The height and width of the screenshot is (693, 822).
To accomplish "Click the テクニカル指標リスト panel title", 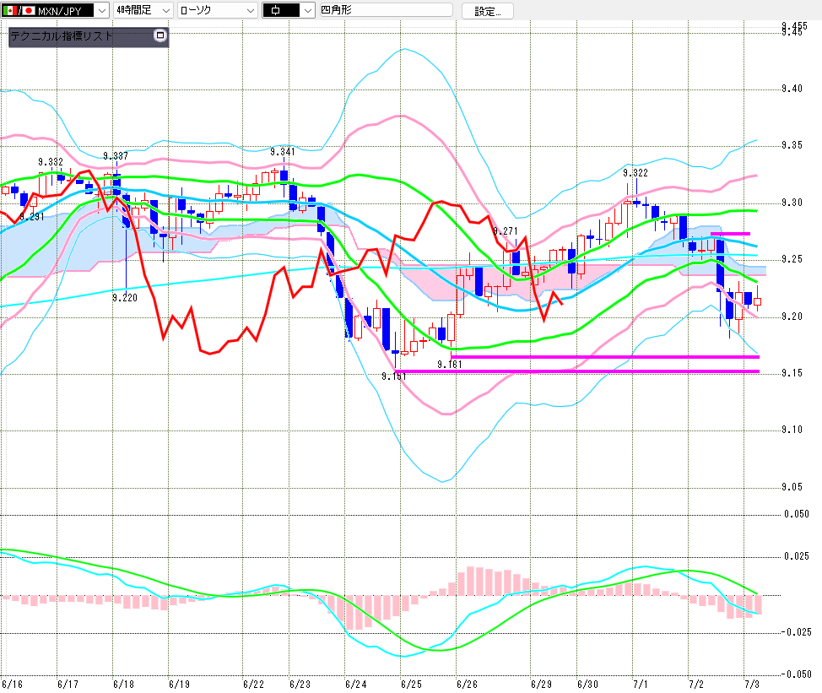I will pyautogui.click(x=62, y=35).
